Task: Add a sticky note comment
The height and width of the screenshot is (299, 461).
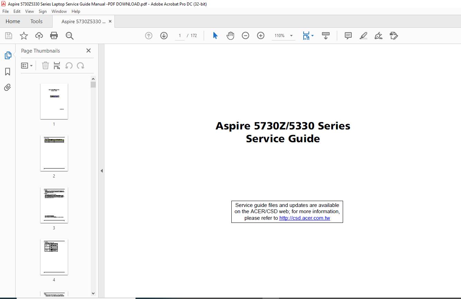Action: coord(348,36)
